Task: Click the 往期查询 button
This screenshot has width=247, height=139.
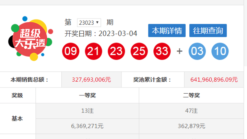Action: coord(208,31)
